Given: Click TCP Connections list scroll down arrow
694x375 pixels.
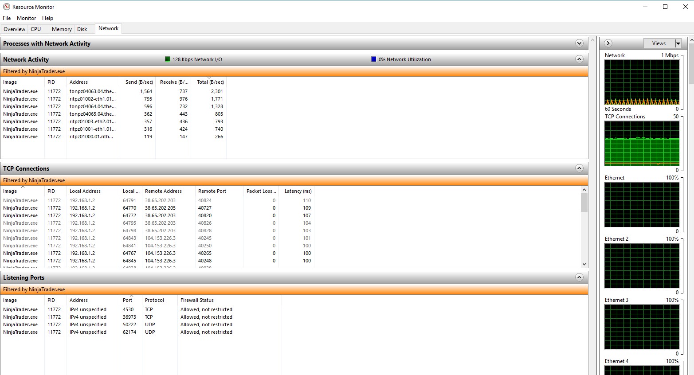Looking at the screenshot, I should (x=584, y=264).
